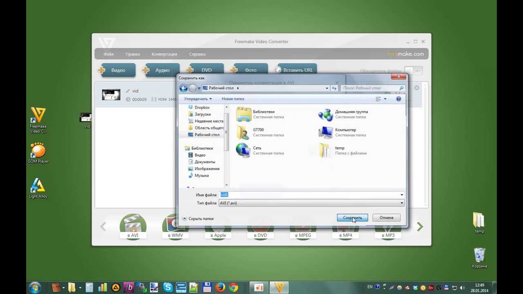
Task: Click the Freemake taskbar button
Action: [279, 287]
